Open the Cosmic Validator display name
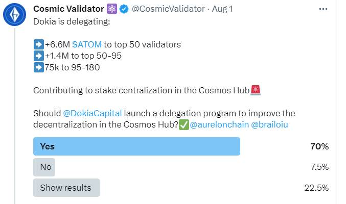 pos(69,9)
